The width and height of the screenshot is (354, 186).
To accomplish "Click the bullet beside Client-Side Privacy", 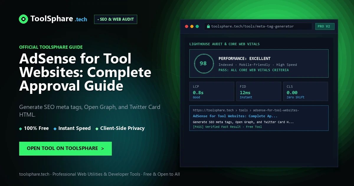I will point(97,129).
